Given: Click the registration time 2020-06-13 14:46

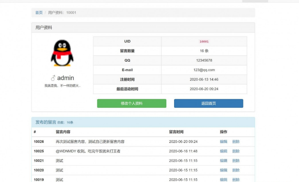Looking at the screenshot, I should [x=204, y=79].
